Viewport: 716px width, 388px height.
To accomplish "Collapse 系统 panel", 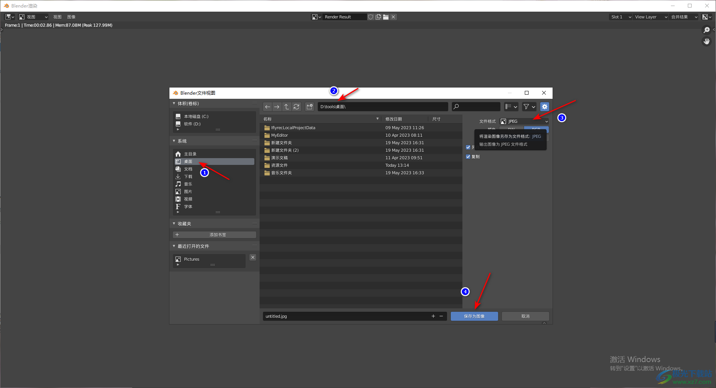I will (x=174, y=141).
